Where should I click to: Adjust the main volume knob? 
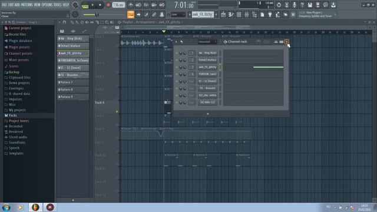click(x=75, y=5)
